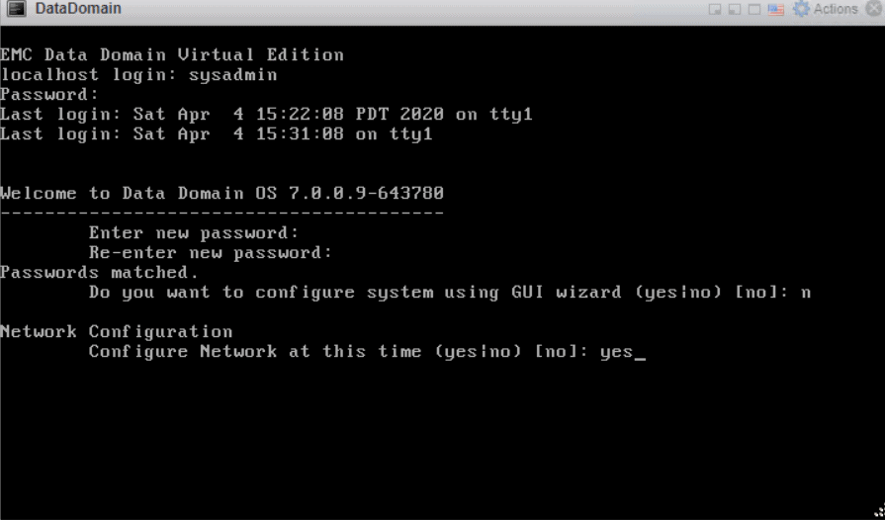
Task: Click the "EMC Data Domain Virtual Edition" banner text
Action: (172, 55)
